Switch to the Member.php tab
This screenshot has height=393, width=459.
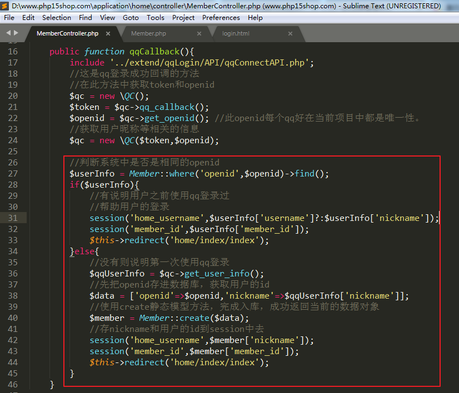click(148, 33)
